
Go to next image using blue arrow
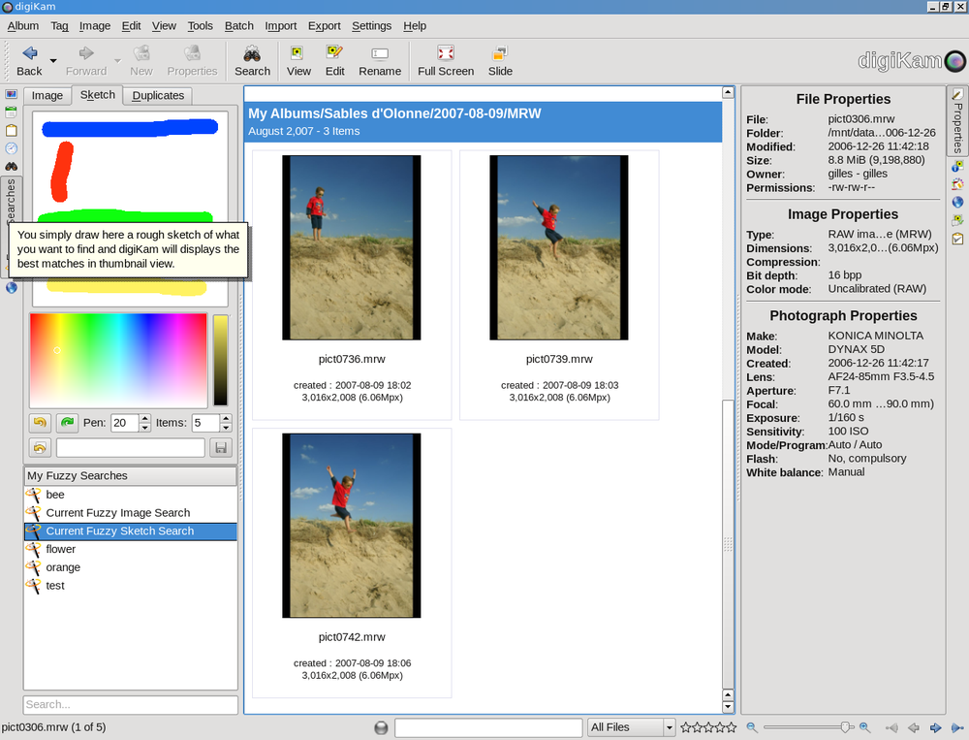point(935,727)
